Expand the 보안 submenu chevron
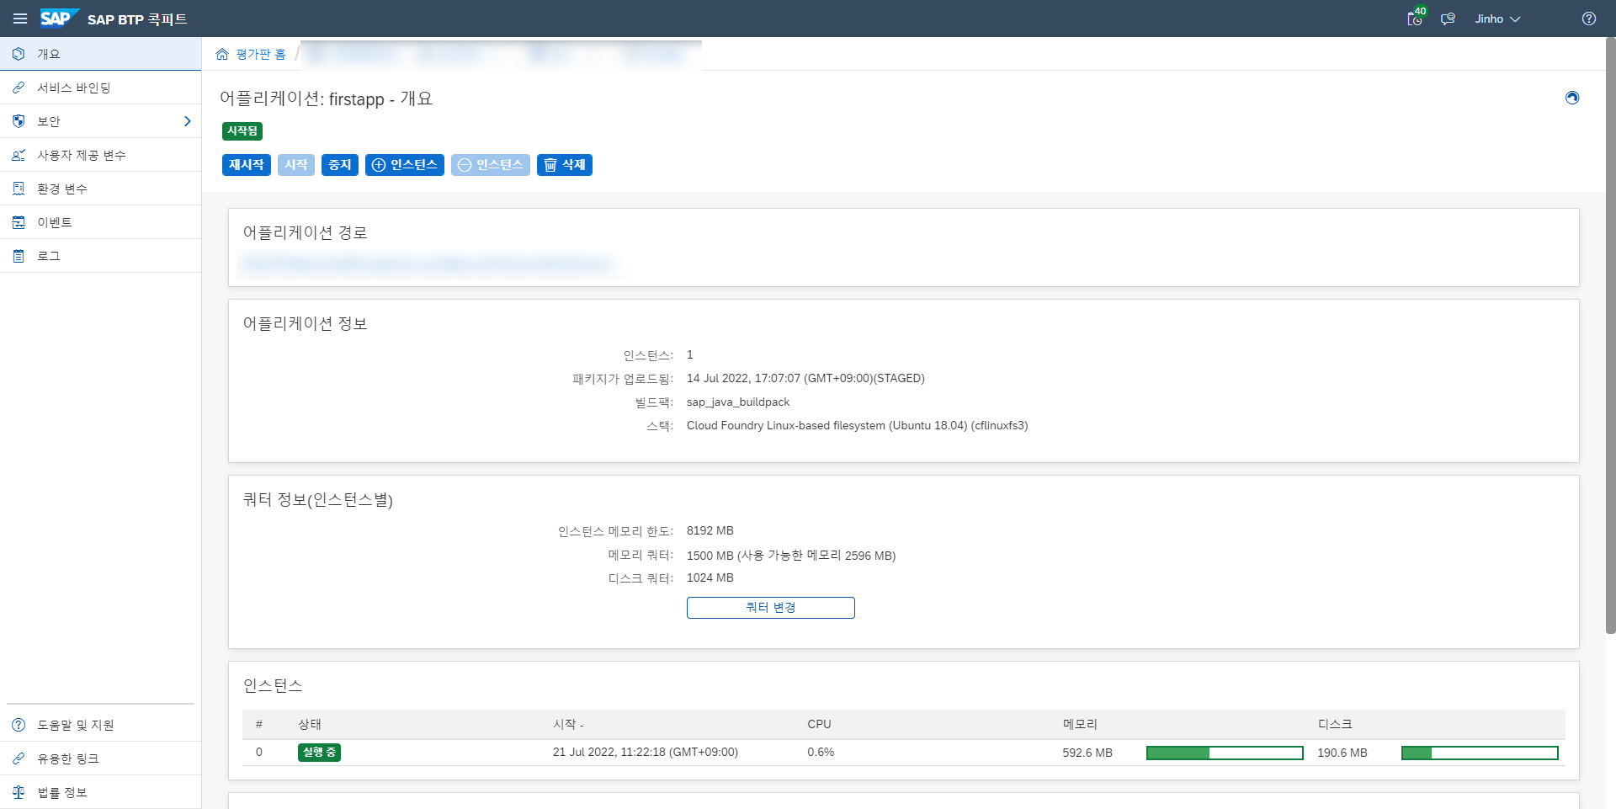 click(187, 120)
